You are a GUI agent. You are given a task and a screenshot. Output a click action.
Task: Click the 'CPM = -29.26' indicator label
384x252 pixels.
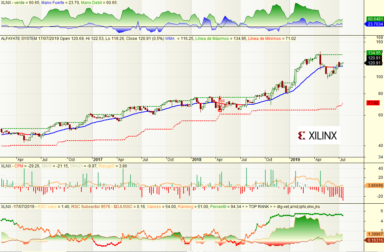pos(27,166)
